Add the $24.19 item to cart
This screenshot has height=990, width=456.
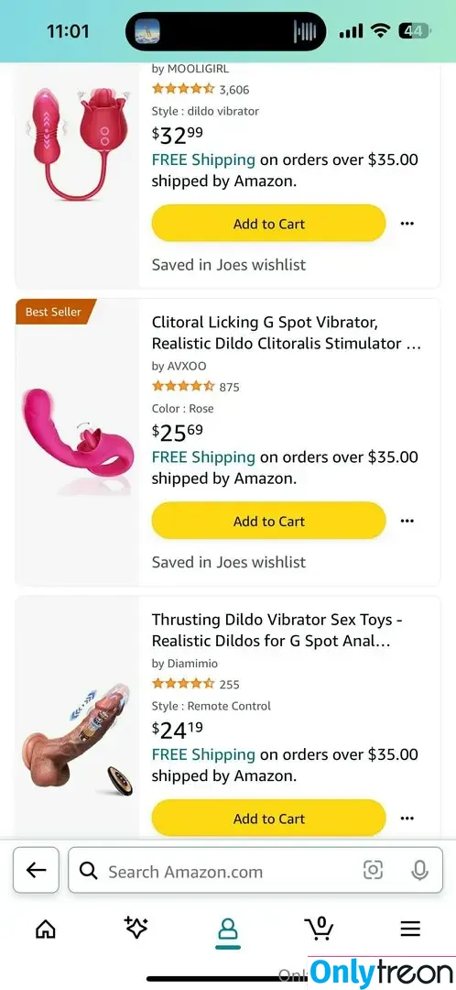tap(268, 819)
